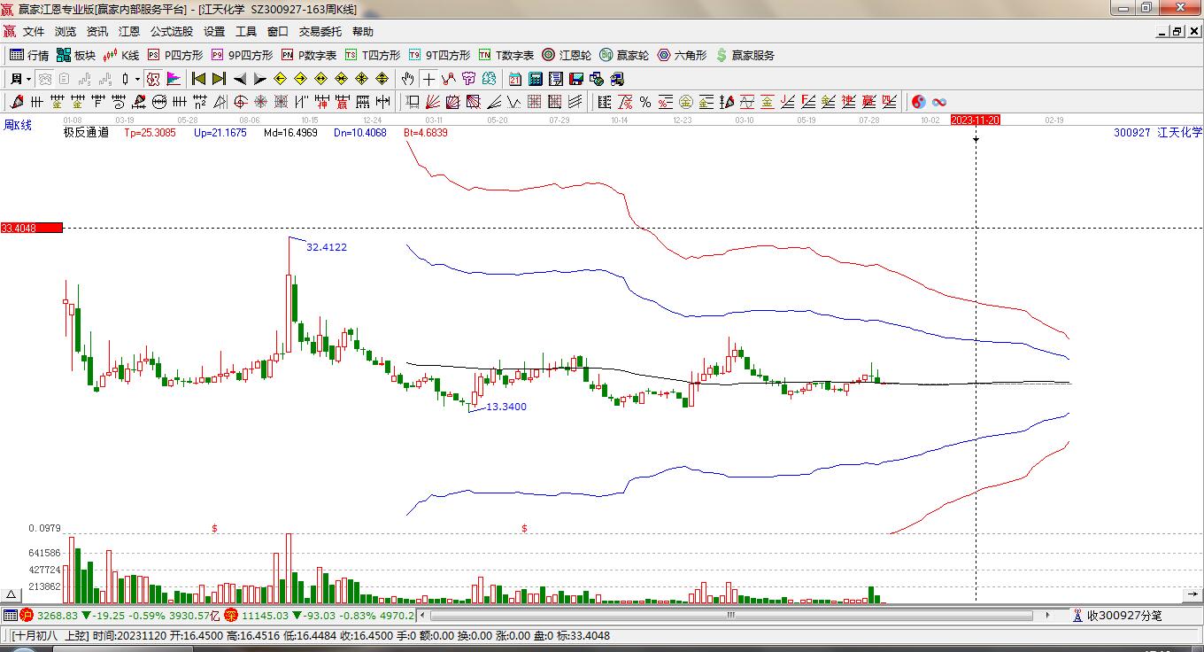Screen dimensions: 1204x652
Task: Jump to first bar with skip-back icon
Action: click(x=198, y=79)
